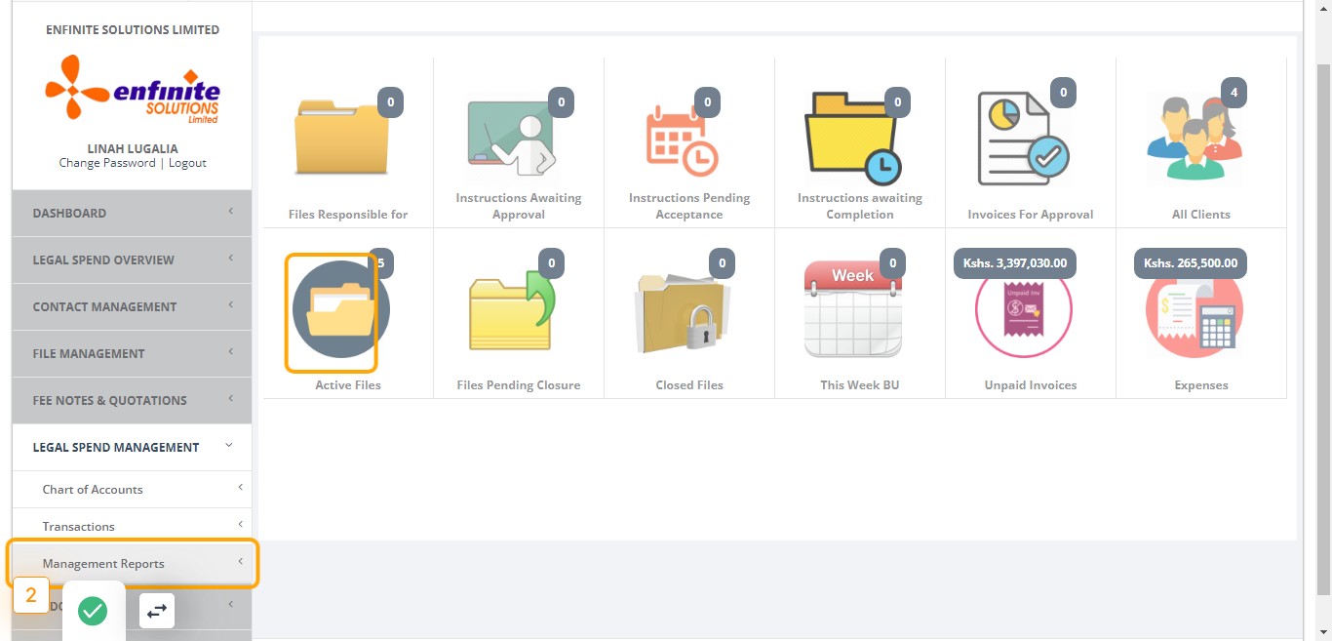Open the FILE MANAGEMENT menu
Screen dimensions: 1332x641
click(x=132, y=353)
